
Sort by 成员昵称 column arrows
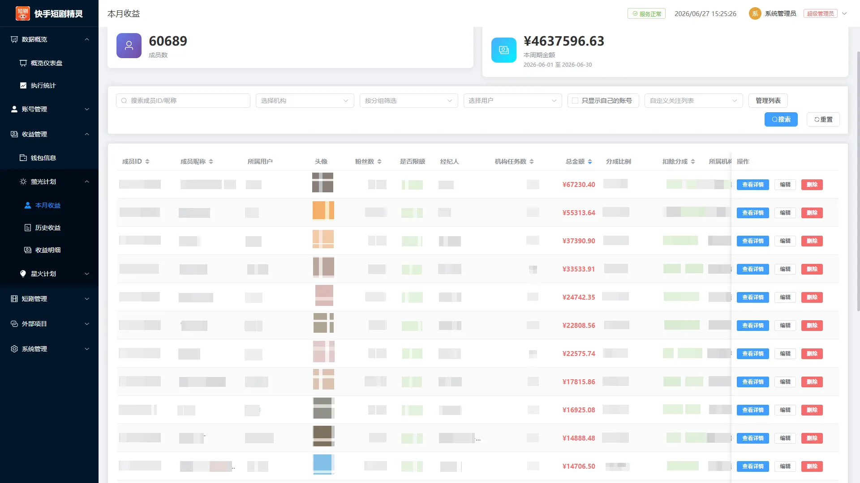click(211, 161)
